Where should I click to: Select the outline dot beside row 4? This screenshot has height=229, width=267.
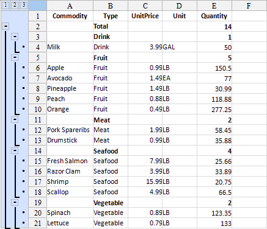click(24, 47)
